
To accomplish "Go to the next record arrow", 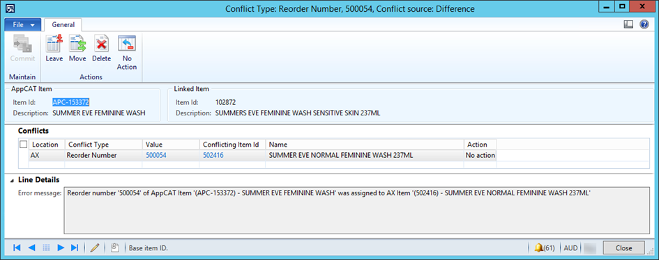I will (61, 248).
